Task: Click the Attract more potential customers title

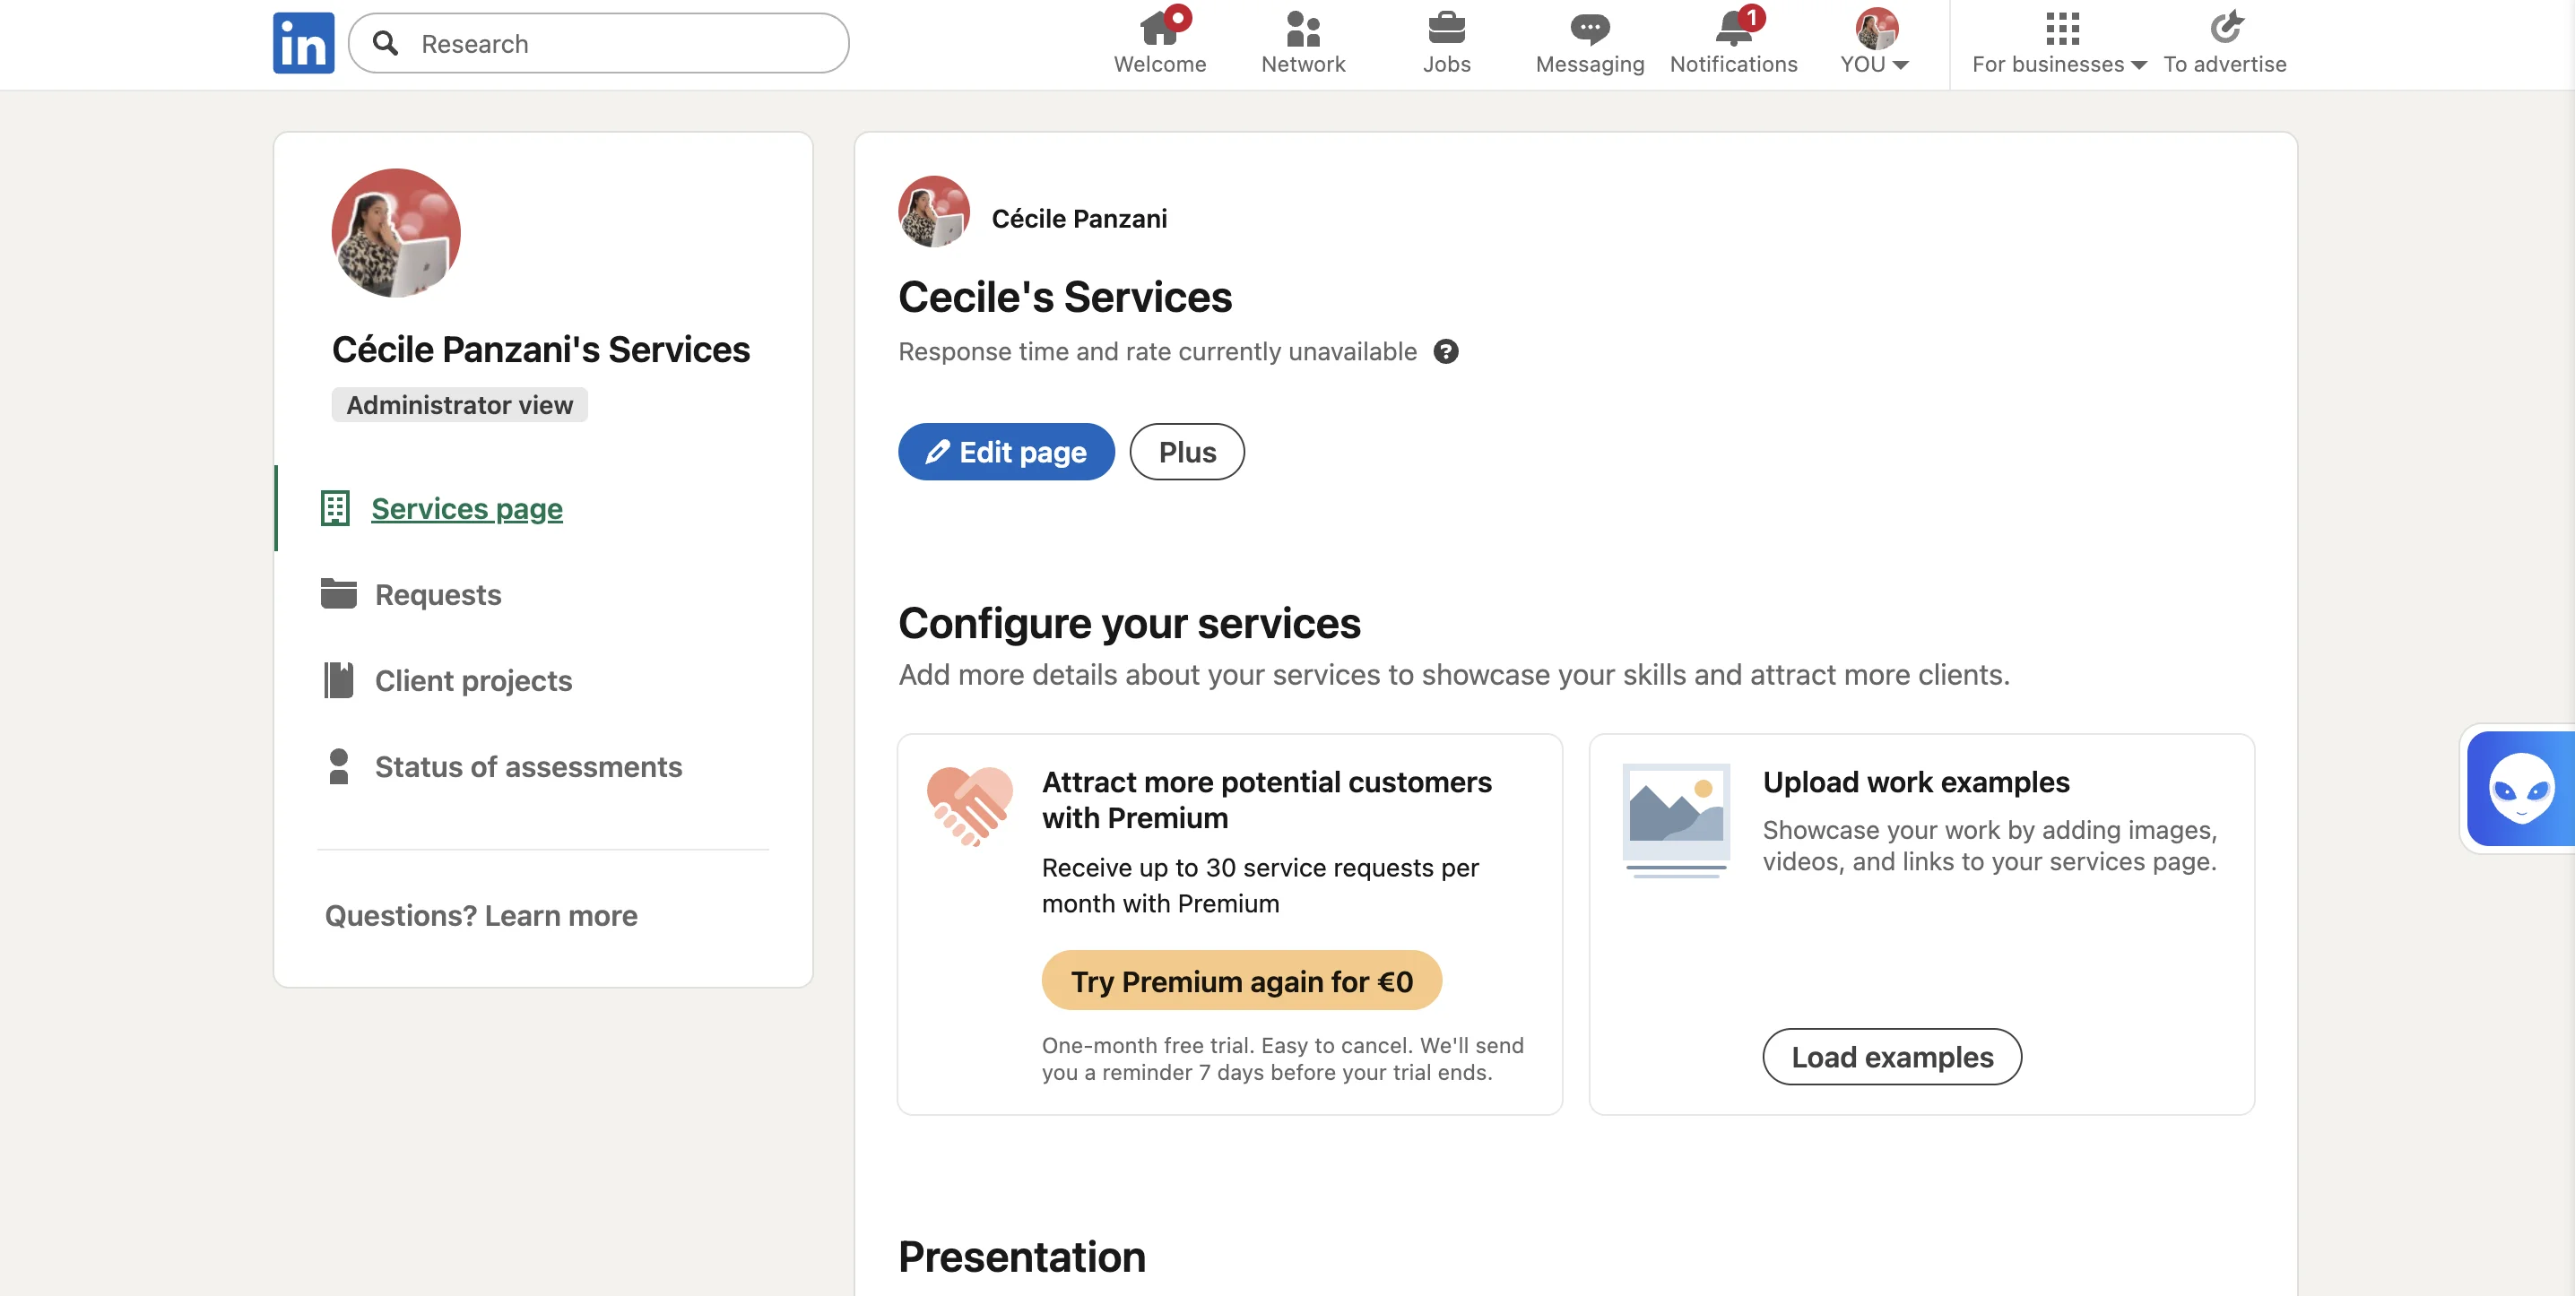Action: pos(1267,799)
